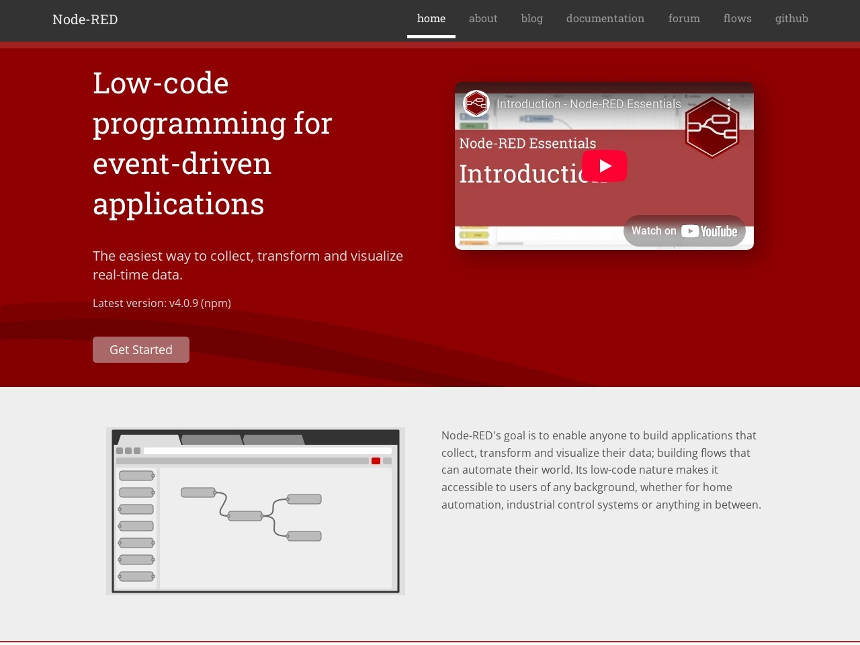Viewport: 860px width, 645px height.
Task: Open the video's three-dot options menu
Action: click(x=729, y=104)
